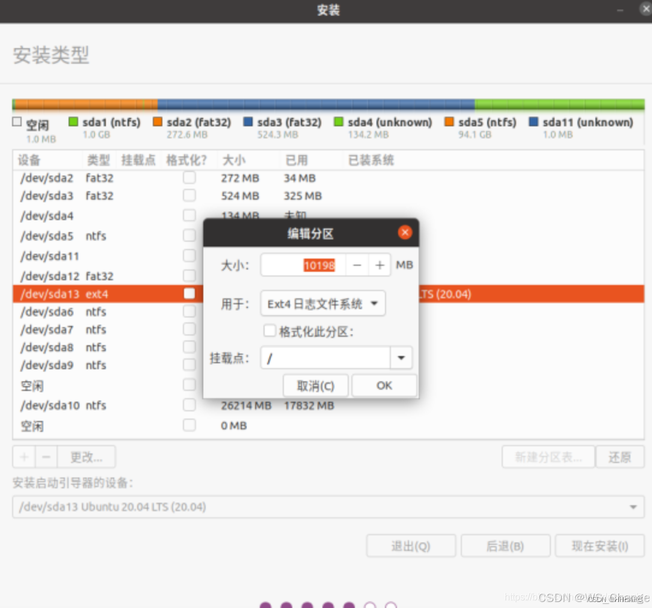Toggle format checkbox for /dev/sda13

pyautogui.click(x=189, y=293)
